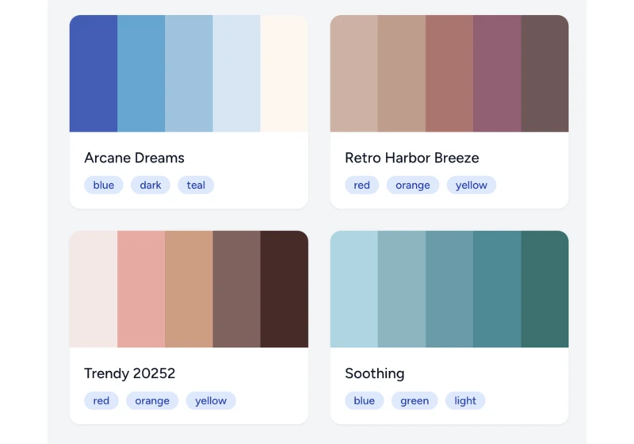Pick the dusty terracotta swatch in Retro Harbor Breeze
Screen dimensions: 634x444
pos(449,73)
